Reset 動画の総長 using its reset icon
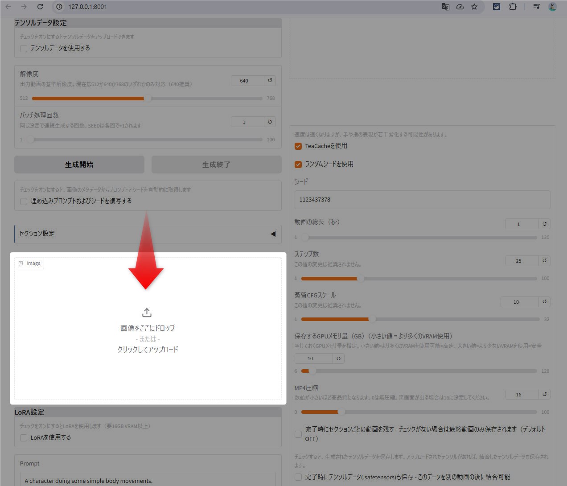The width and height of the screenshot is (567, 486). 544,224
